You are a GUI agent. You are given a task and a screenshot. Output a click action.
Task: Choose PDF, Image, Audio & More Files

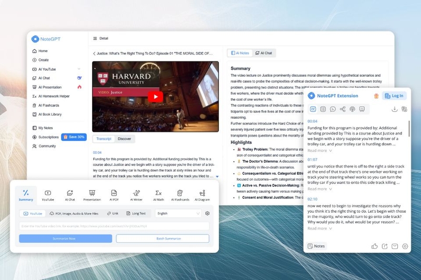point(74,214)
